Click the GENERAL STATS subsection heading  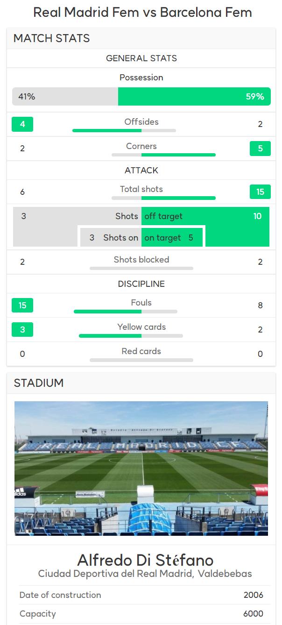point(141,58)
